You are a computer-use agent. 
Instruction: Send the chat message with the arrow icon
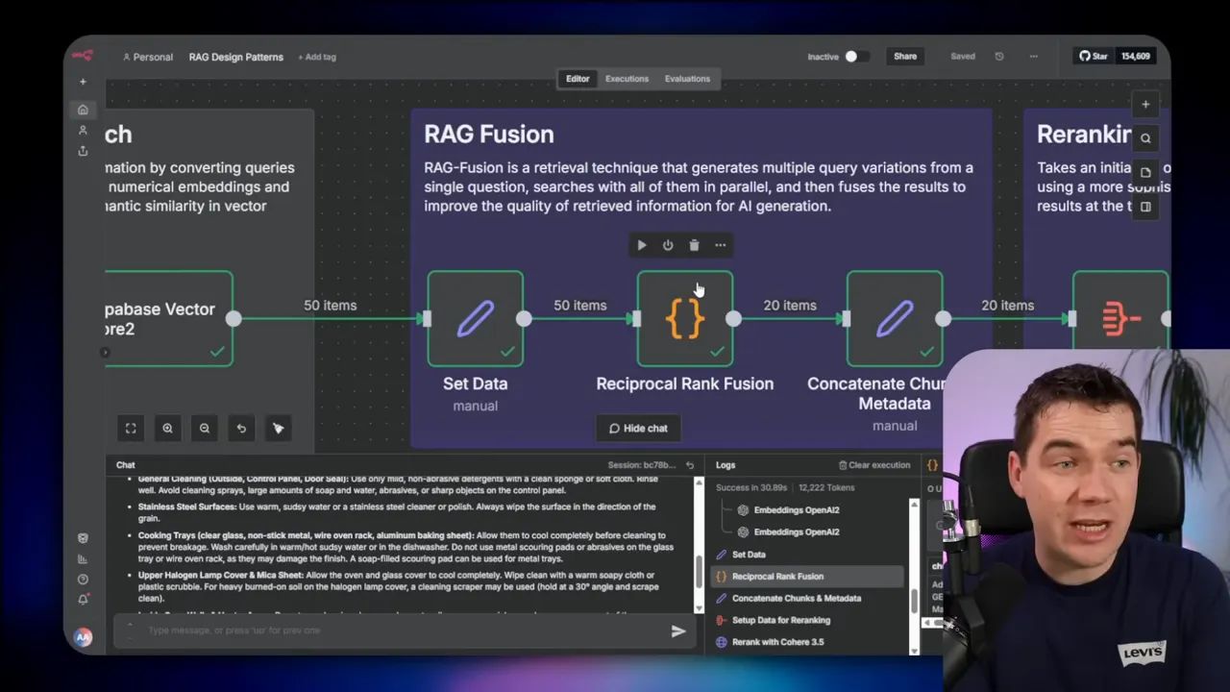click(678, 630)
